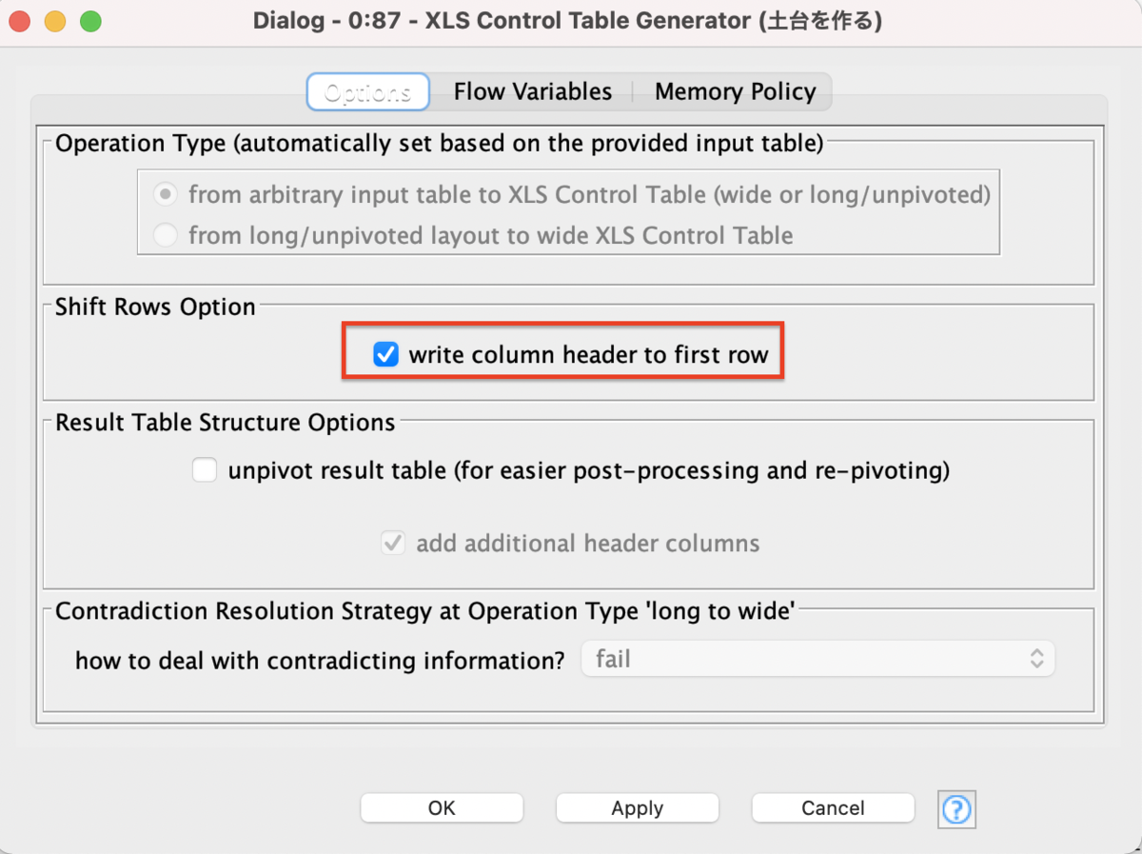Switch to the Flow Variables tab
This screenshot has height=854, width=1142.
pyautogui.click(x=533, y=92)
